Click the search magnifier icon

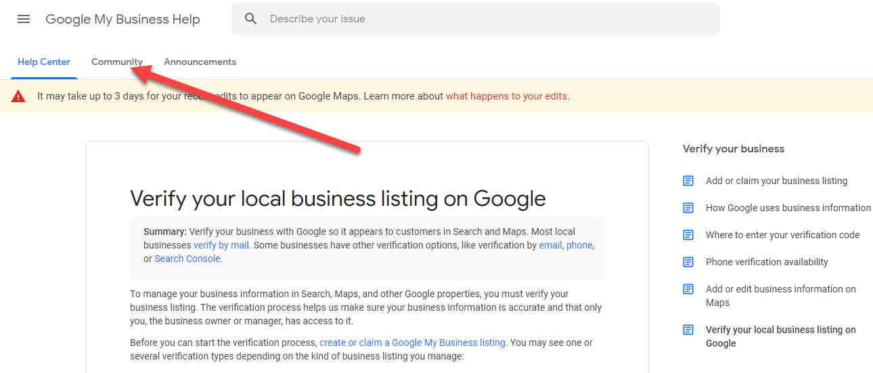251,19
